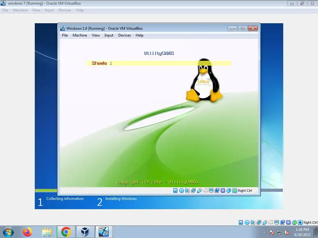This screenshot has width=318, height=238.
Task: Open File menu in outer windows 7 VM window
Action: click(5, 10)
